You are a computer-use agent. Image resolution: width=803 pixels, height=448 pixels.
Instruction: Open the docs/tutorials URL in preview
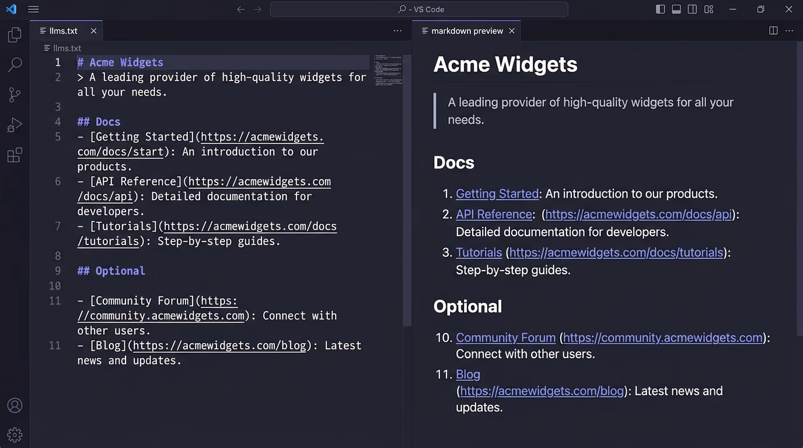(x=617, y=253)
